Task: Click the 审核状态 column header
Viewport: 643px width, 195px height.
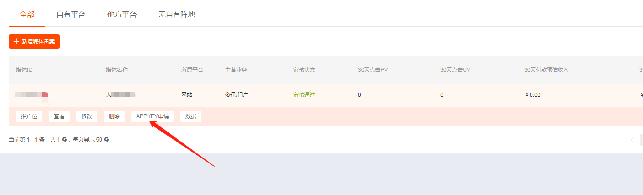Action: coord(304,70)
